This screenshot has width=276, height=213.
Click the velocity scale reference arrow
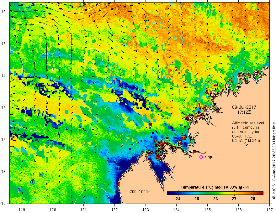(x=242, y=145)
